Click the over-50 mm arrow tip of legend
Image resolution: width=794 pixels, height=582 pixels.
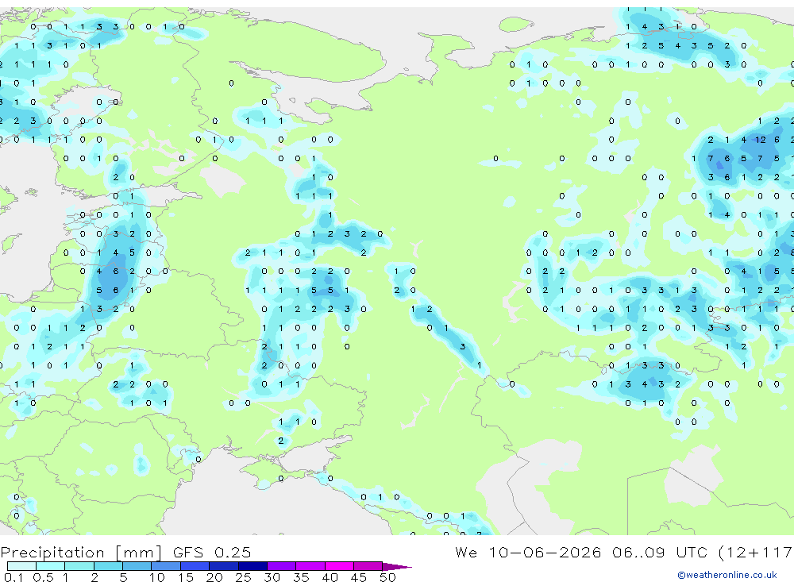pos(396,566)
